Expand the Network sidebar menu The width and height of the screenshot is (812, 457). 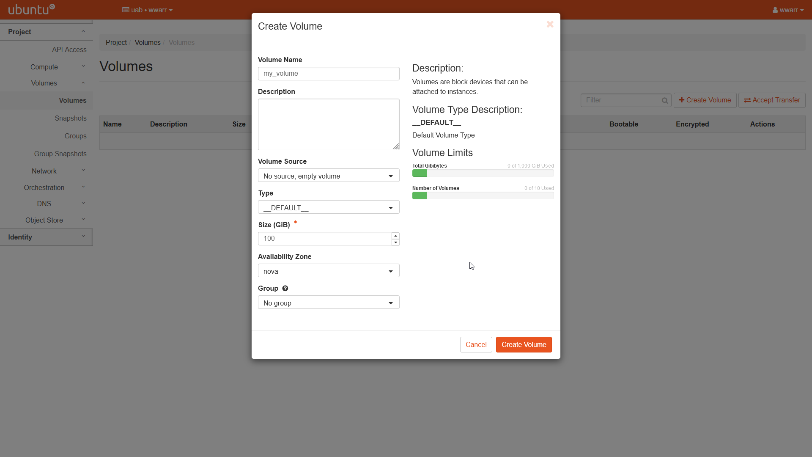coord(47,171)
